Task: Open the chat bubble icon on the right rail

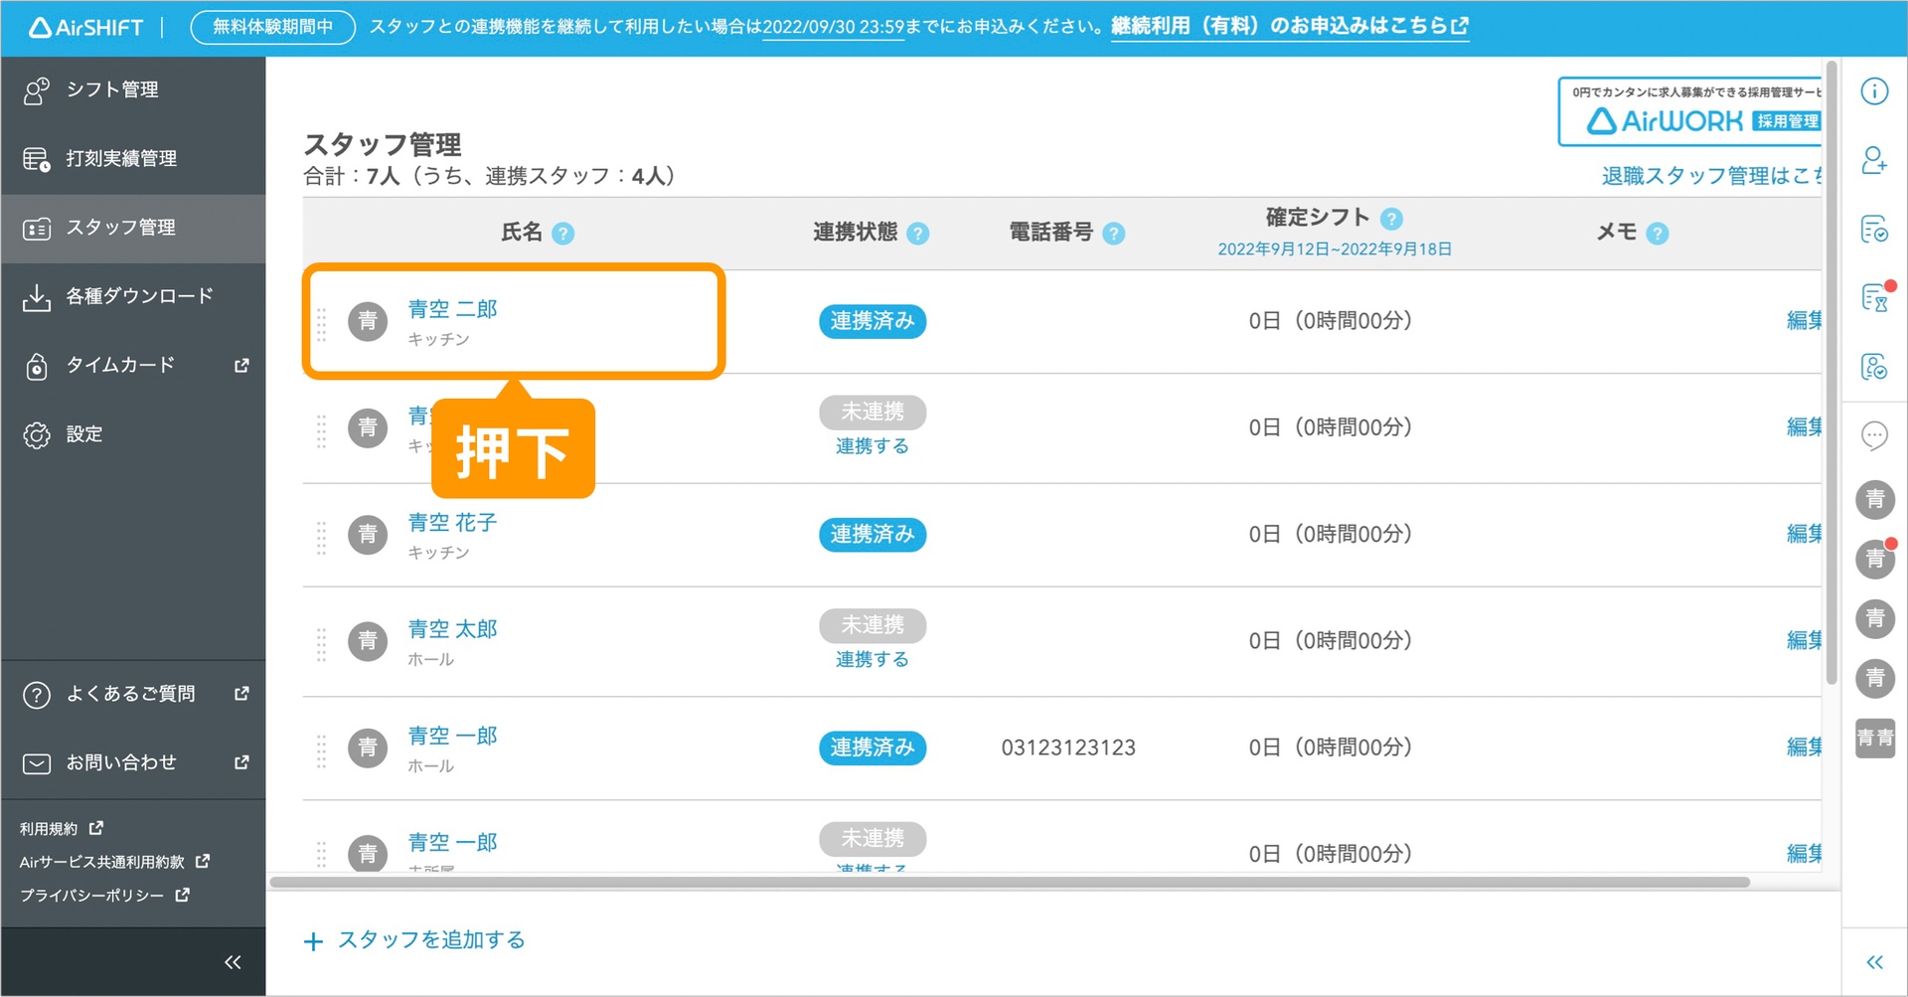Action: coord(1875,435)
